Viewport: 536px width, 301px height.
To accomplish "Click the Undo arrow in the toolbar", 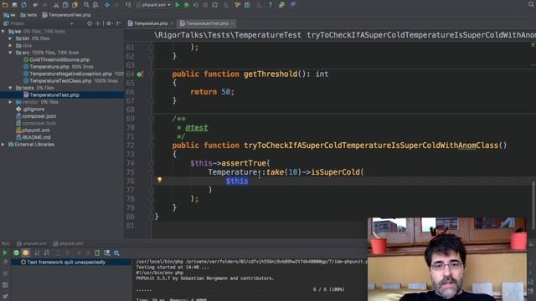I will tap(35, 5).
